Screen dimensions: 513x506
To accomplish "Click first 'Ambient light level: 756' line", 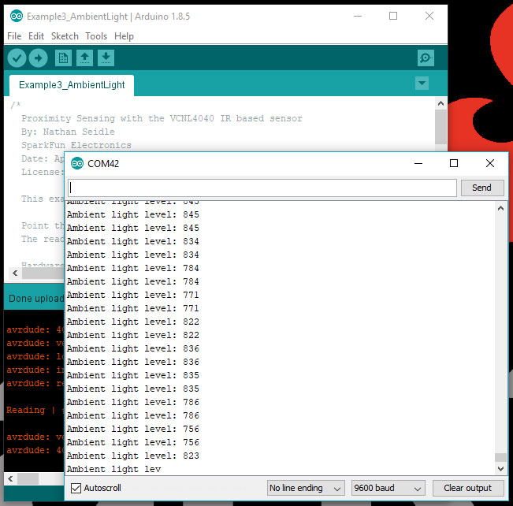I will (x=133, y=429).
